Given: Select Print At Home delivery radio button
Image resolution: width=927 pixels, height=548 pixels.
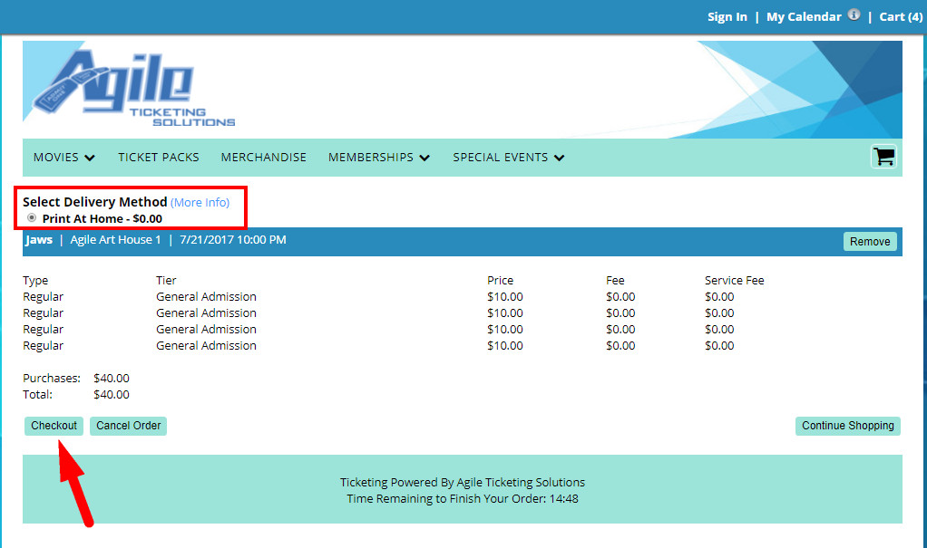Looking at the screenshot, I should (x=32, y=218).
